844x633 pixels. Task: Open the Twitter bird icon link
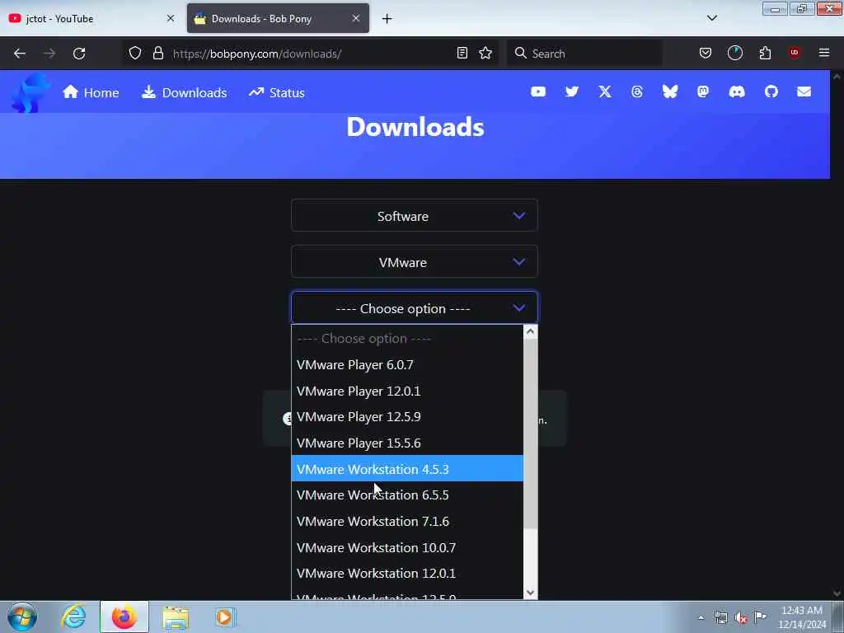point(572,92)
